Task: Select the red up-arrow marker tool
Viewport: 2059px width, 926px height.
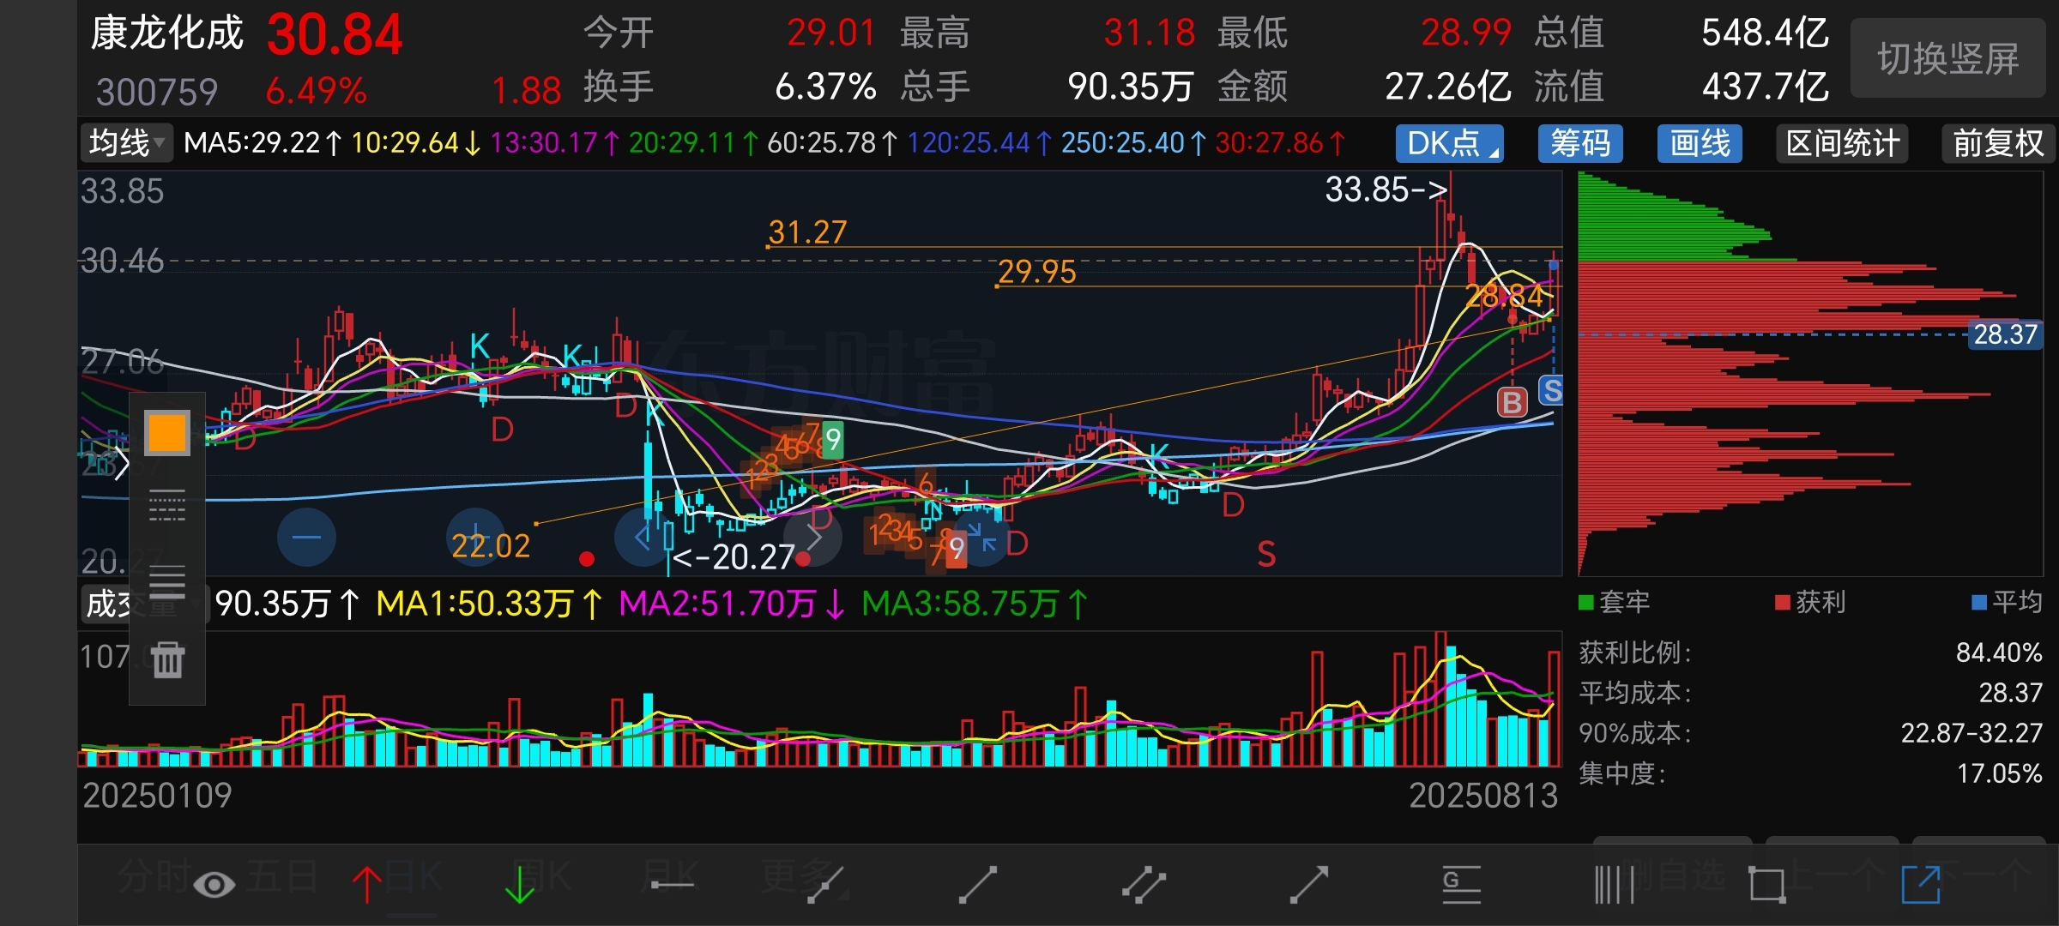Action: coord(367,884)
